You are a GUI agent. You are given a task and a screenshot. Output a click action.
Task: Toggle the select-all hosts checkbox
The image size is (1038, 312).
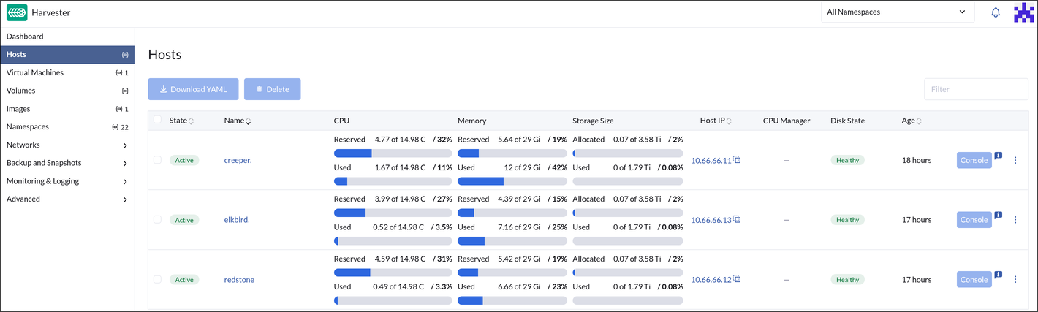(x=157, y=121)
